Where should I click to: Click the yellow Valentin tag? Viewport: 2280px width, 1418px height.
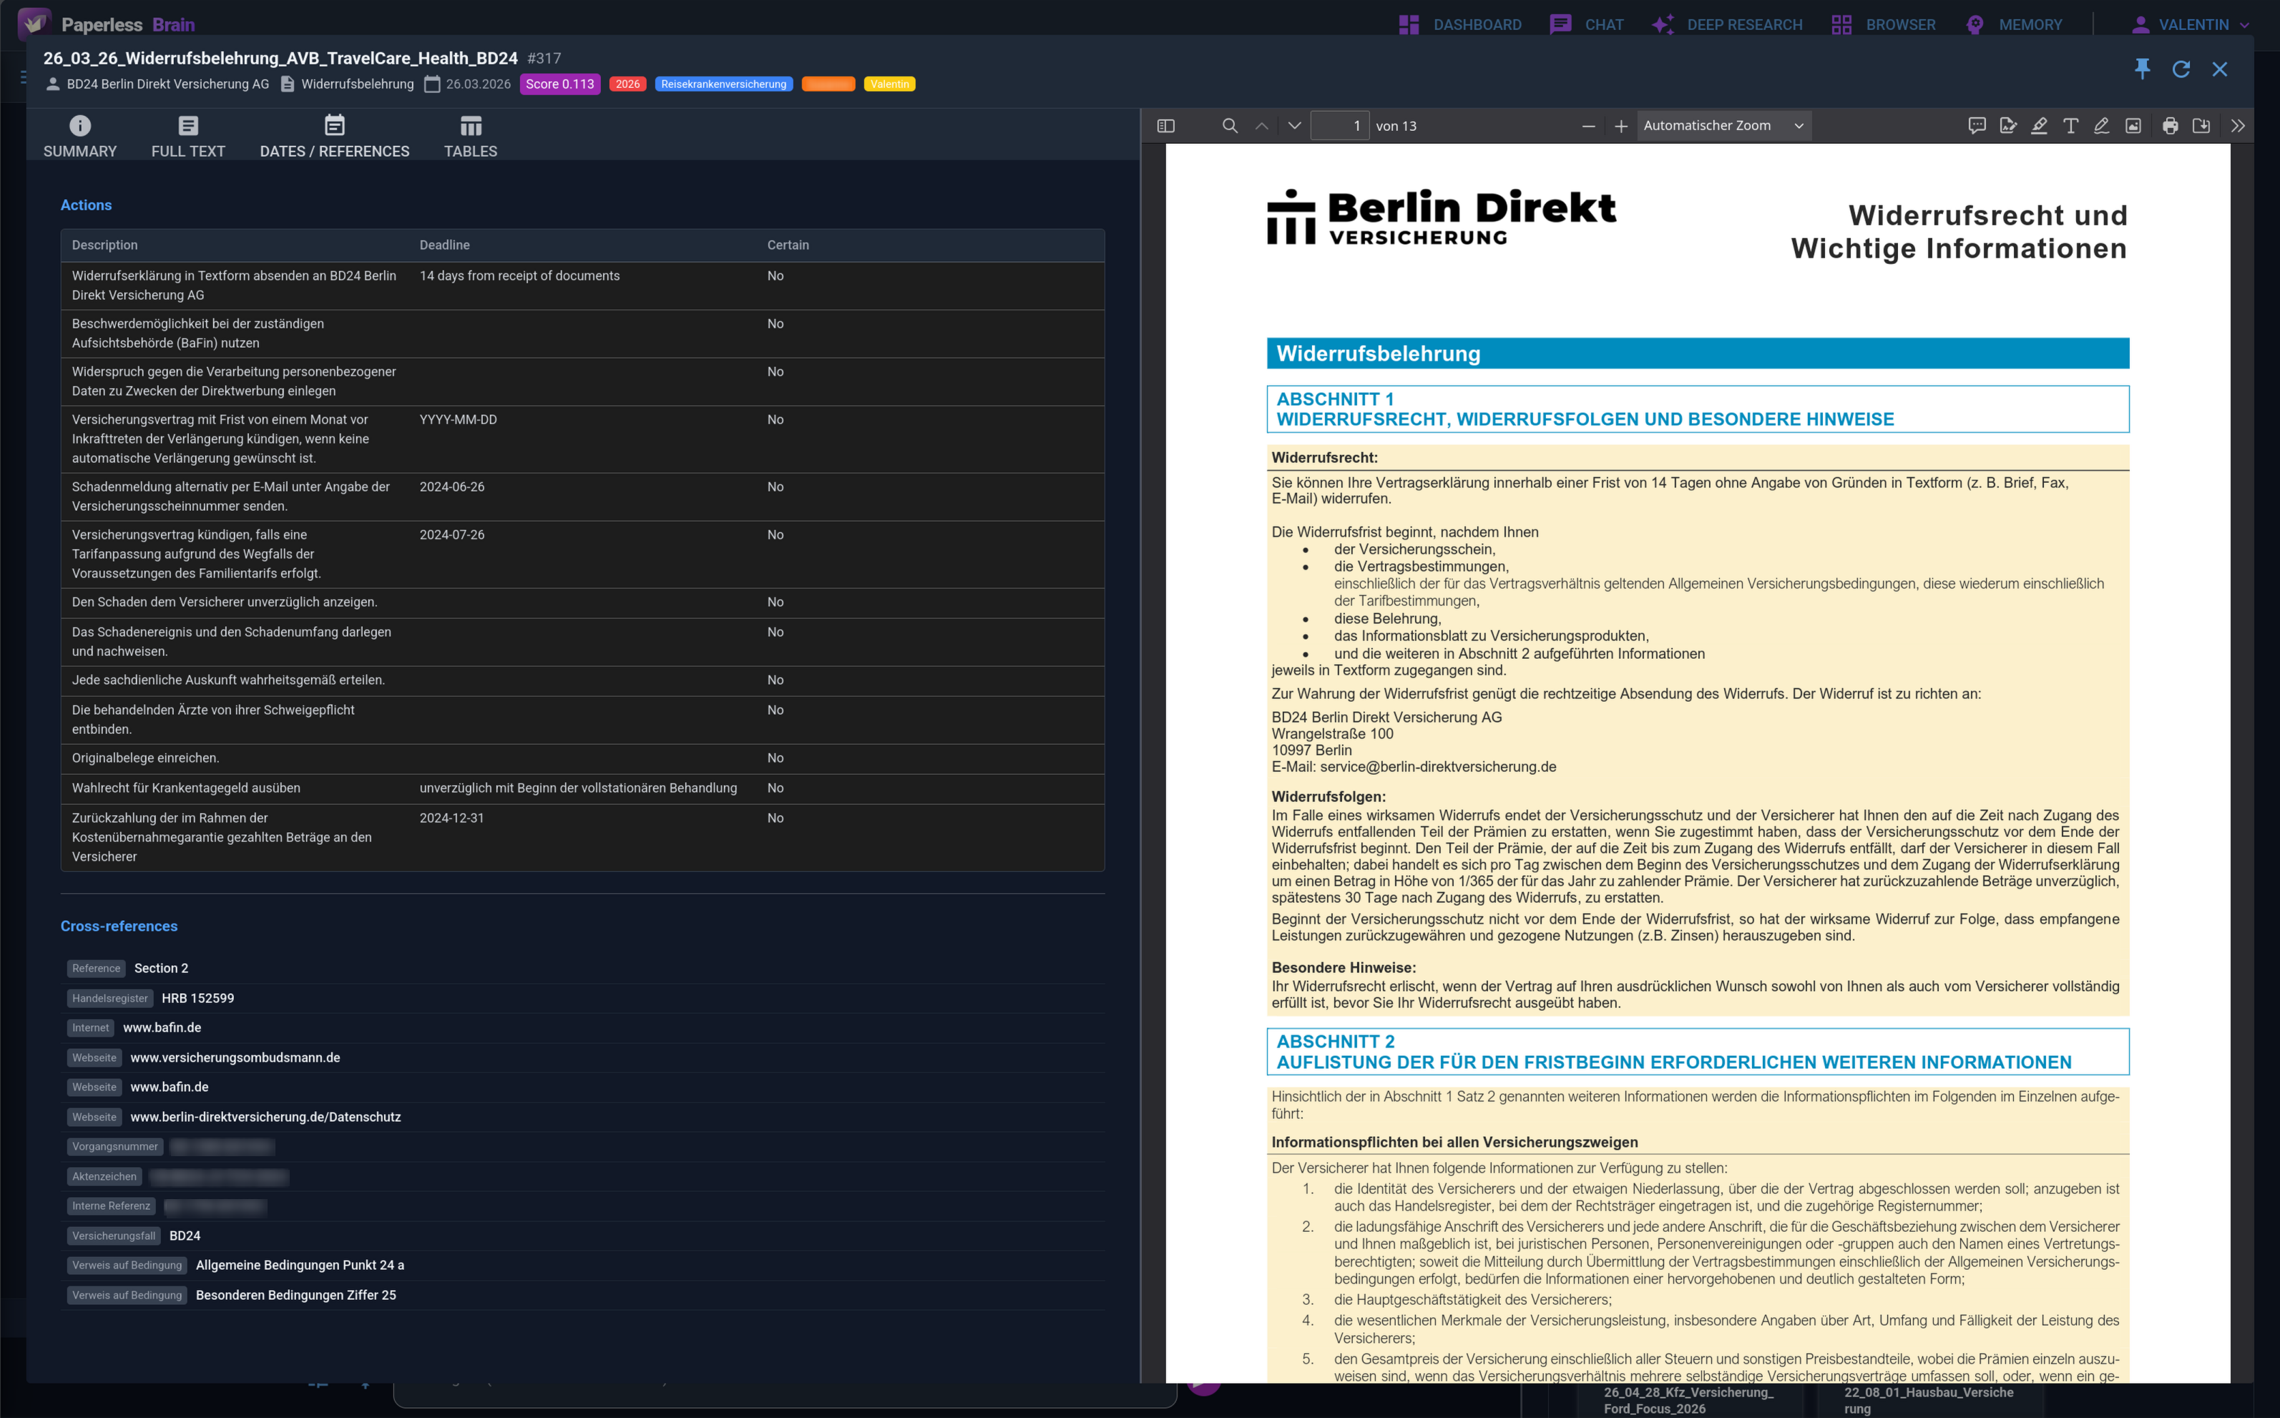(x=890, y=84)
